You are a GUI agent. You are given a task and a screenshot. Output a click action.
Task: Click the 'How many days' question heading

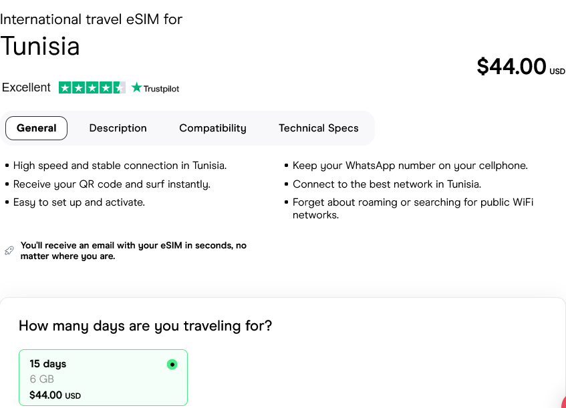(x=145, y=326)
